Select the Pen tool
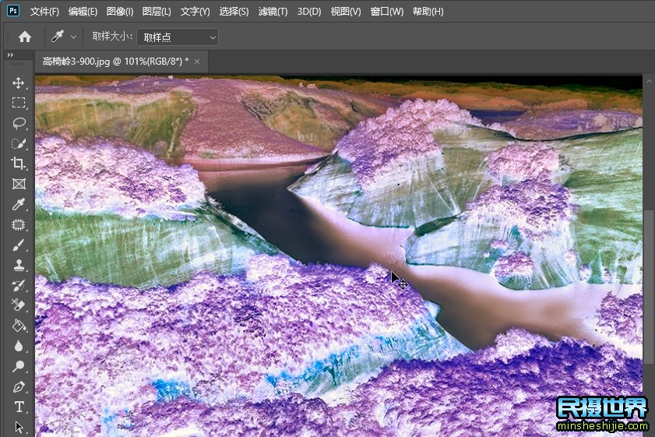The height and width of the screenshot is (437, 655). 19,387
